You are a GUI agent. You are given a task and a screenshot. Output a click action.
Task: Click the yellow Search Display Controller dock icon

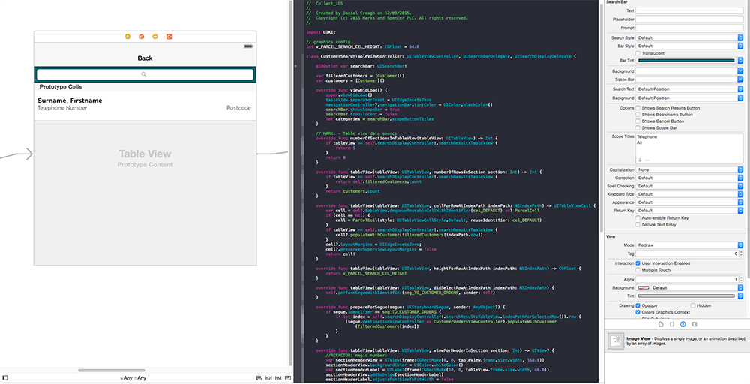[155, 36]
